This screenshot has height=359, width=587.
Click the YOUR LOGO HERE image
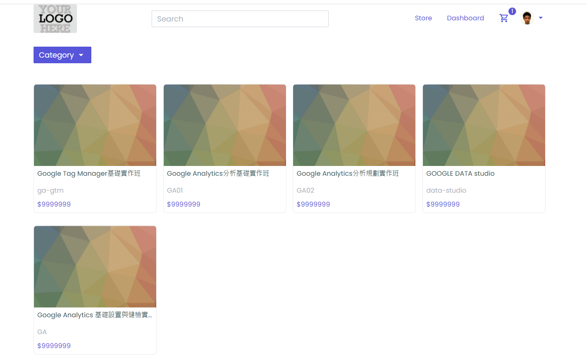click(x=55, y=19)
